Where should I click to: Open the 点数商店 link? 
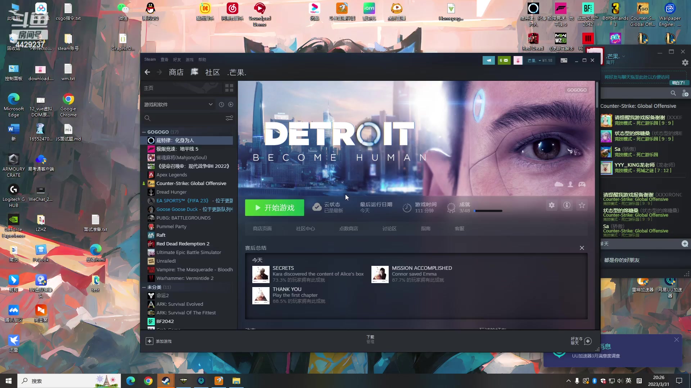(349, 228)
